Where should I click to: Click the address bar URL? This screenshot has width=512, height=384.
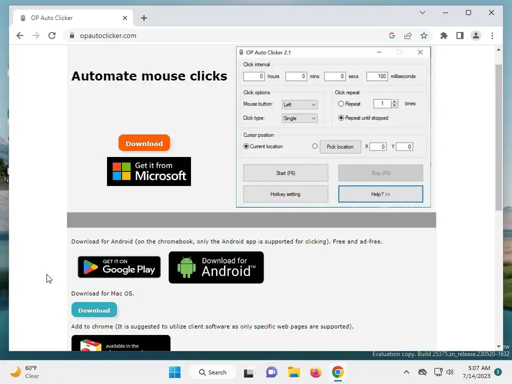pos(108,35)
